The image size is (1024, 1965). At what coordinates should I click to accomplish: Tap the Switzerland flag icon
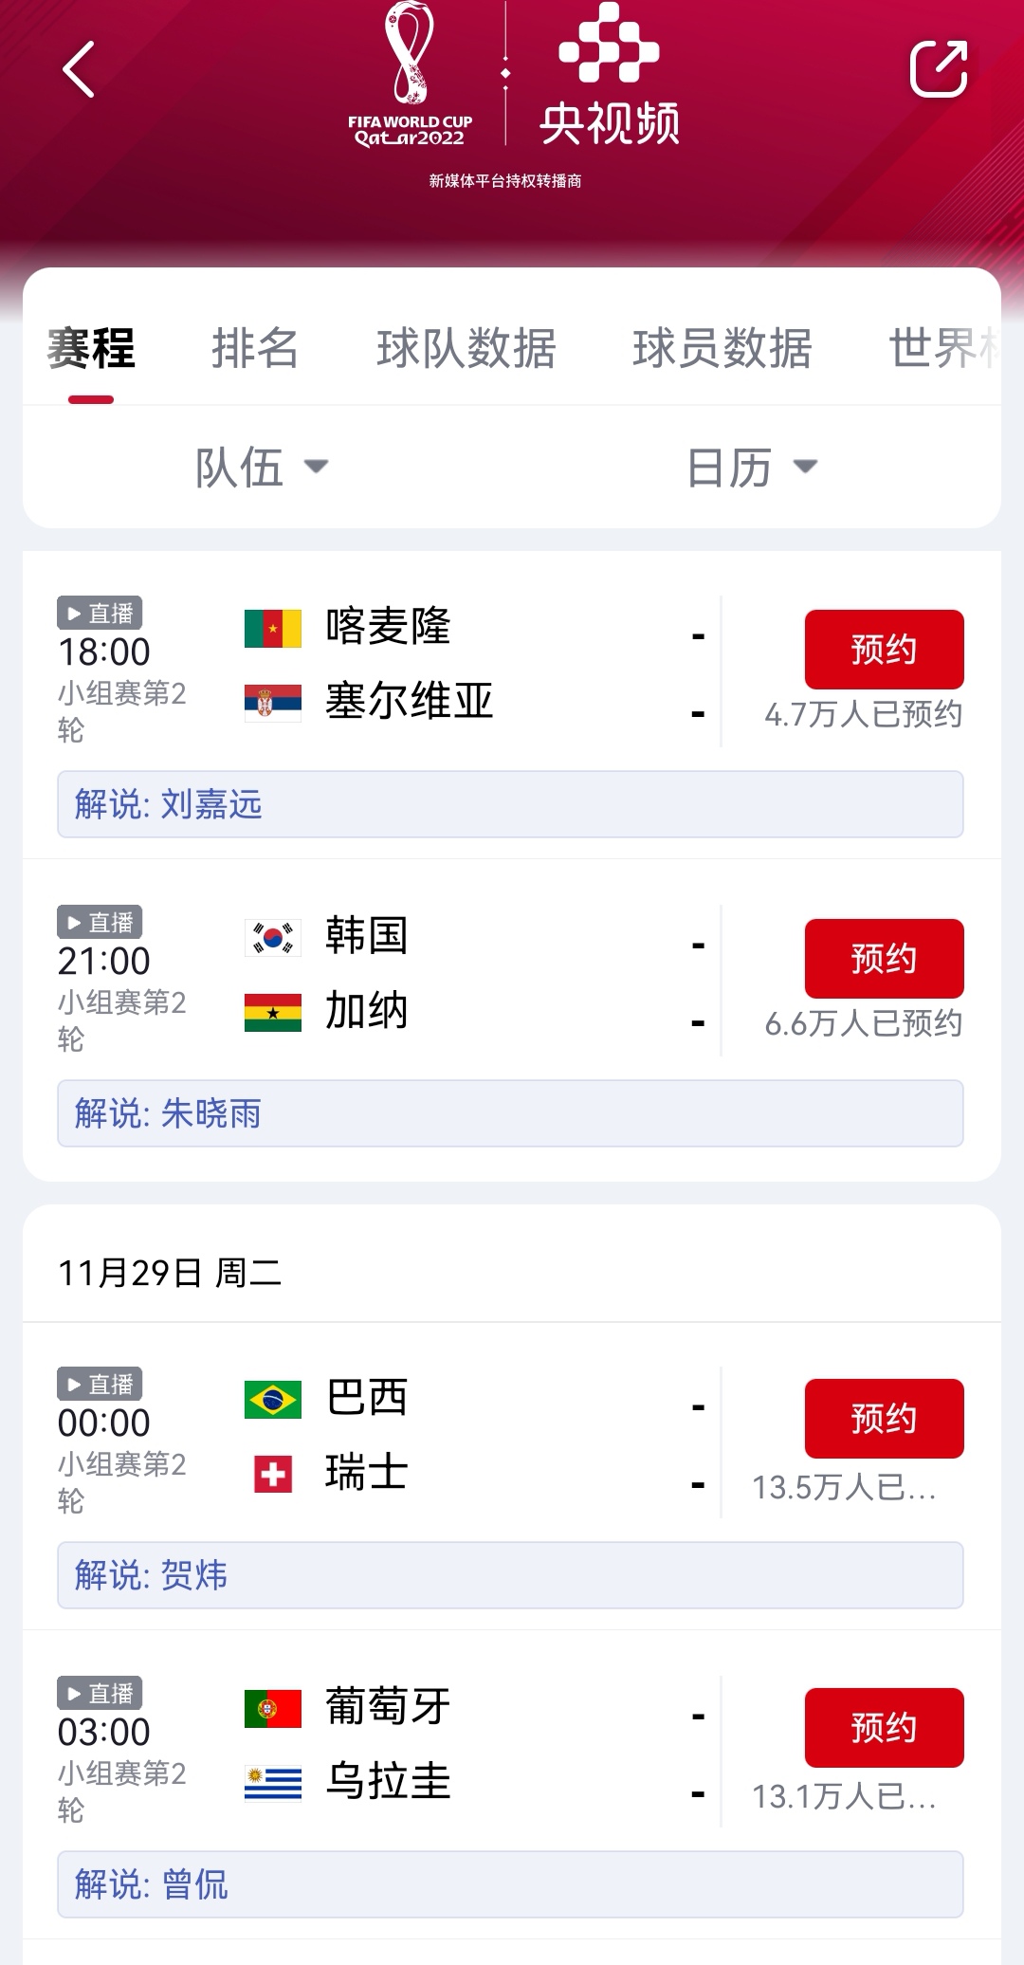coord(273,1474)
